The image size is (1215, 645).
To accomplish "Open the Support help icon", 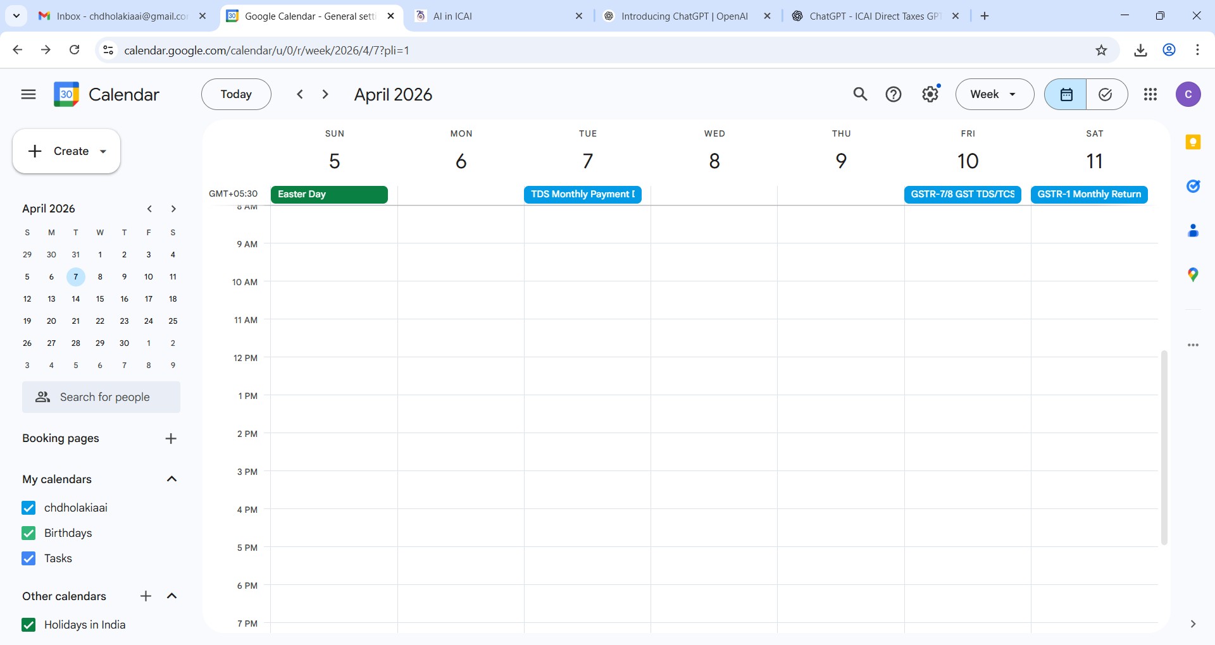I will (x=894, y=94).
